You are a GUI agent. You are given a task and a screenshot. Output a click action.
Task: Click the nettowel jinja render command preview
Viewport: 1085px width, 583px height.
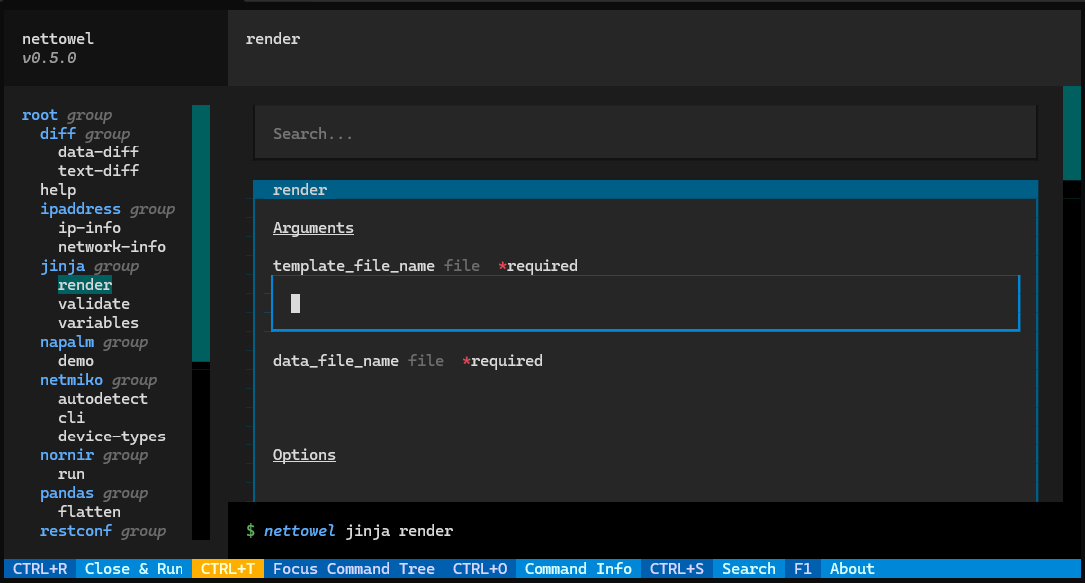(x=358, y=531)
